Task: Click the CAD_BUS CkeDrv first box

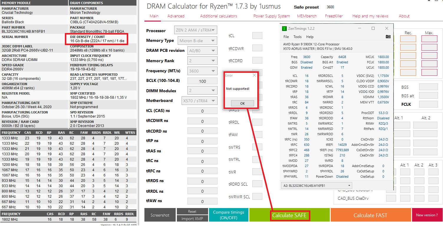Action: coord(391,198)
